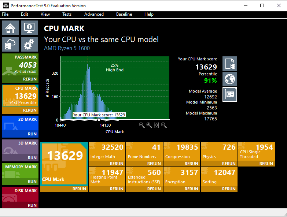Click the globe world comparison icon
Viewport: 287px width, 217px height.
tap(230, 79)
